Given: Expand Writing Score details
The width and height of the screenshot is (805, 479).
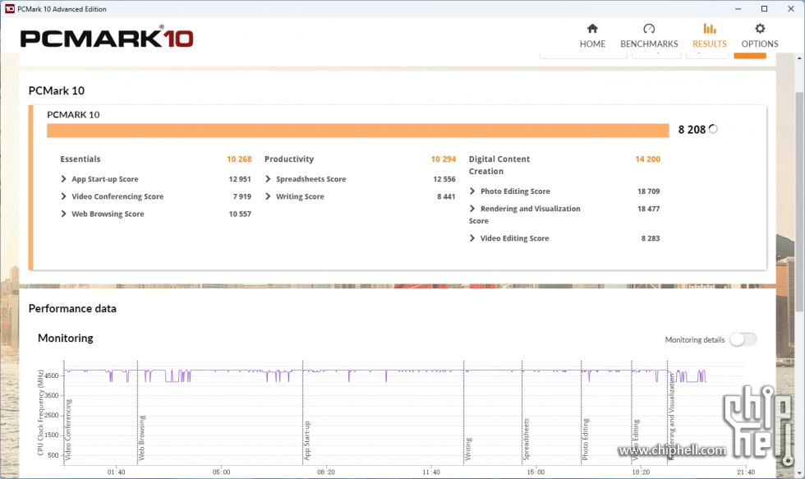Looking at the screenshot, I should 268,196.
